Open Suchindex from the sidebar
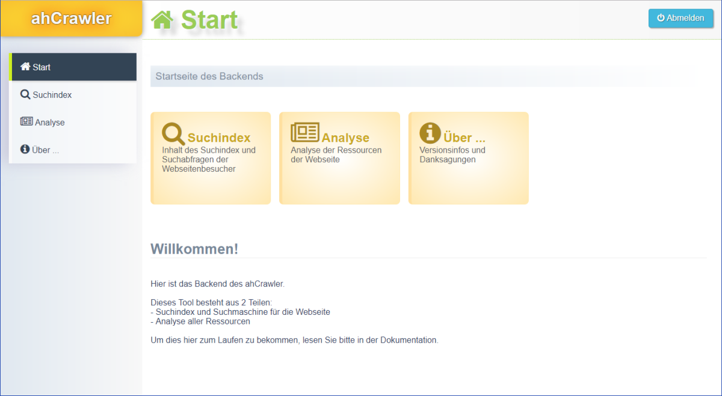Viewport: 722px width, 396px height. (73, 94)
